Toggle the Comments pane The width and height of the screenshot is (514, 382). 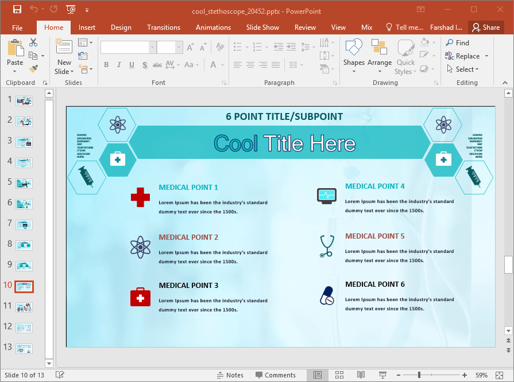coord(275,375)
